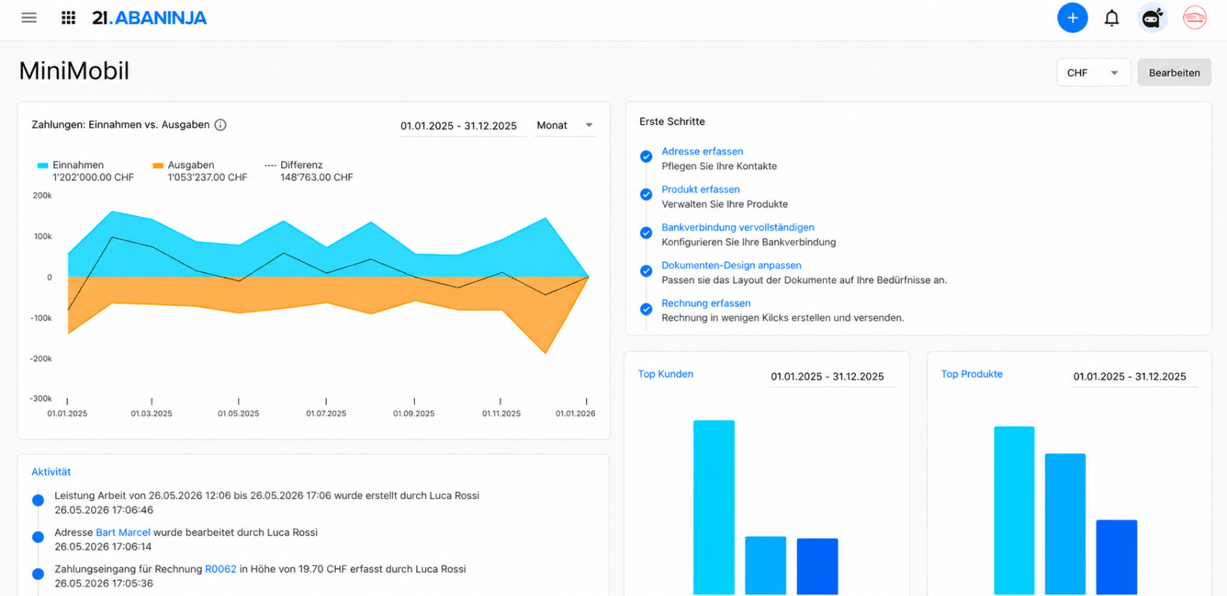This screenshot has height=596, width=1227.
Task: Open the CHF currency dropdown
Action: [1093, 73]
